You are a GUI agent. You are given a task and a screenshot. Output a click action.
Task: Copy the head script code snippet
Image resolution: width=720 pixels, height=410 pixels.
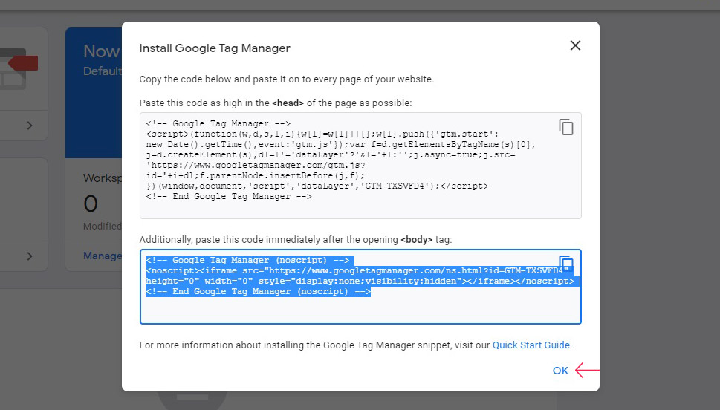(x=566, y=127)
